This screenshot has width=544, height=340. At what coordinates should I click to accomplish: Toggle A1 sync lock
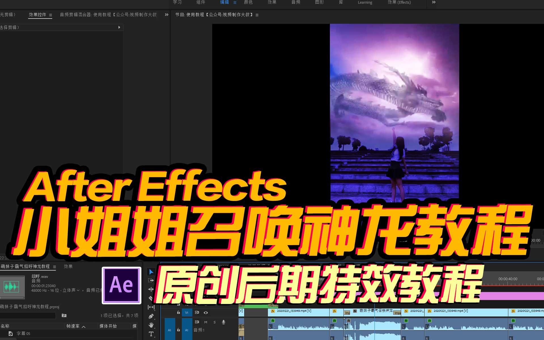click(197, 322)
